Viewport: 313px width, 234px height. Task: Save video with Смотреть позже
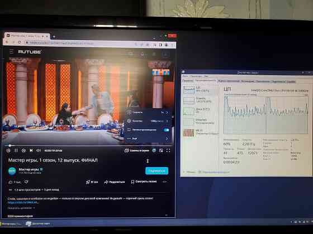[x=144, y=182]
